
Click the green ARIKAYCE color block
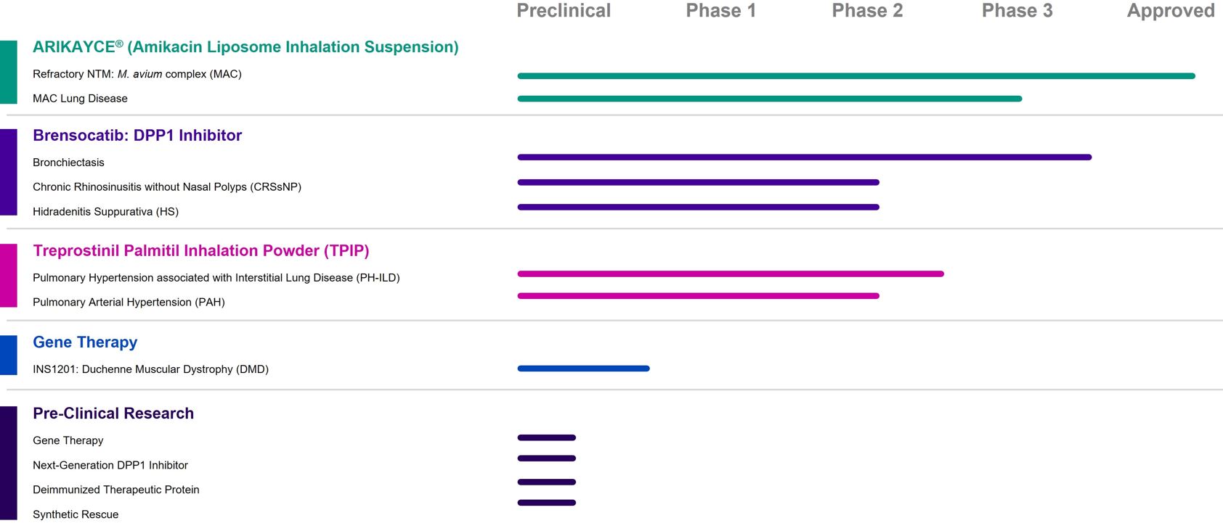tap(9, 73)
